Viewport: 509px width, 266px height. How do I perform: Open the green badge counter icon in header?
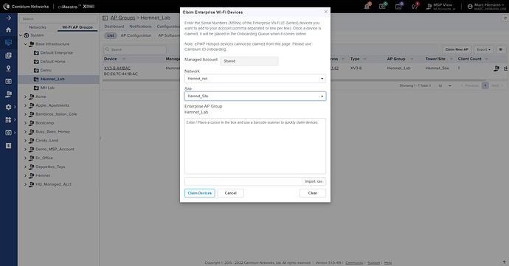[x=383, y=6]
